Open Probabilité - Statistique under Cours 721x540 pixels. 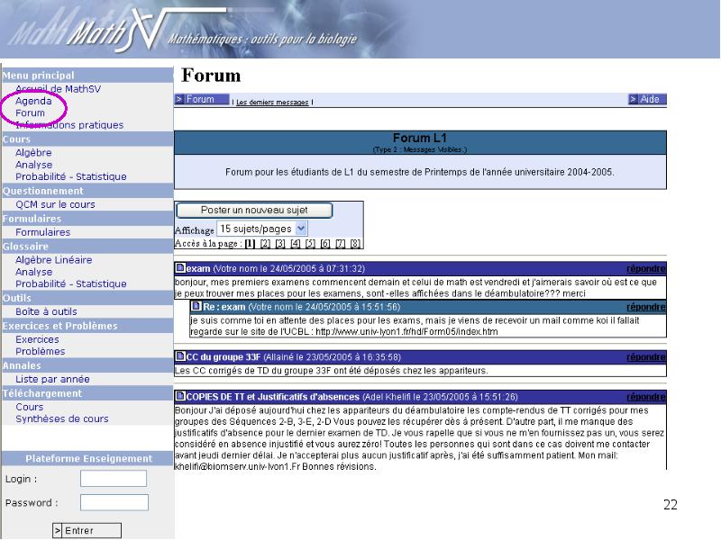[71, 176]
